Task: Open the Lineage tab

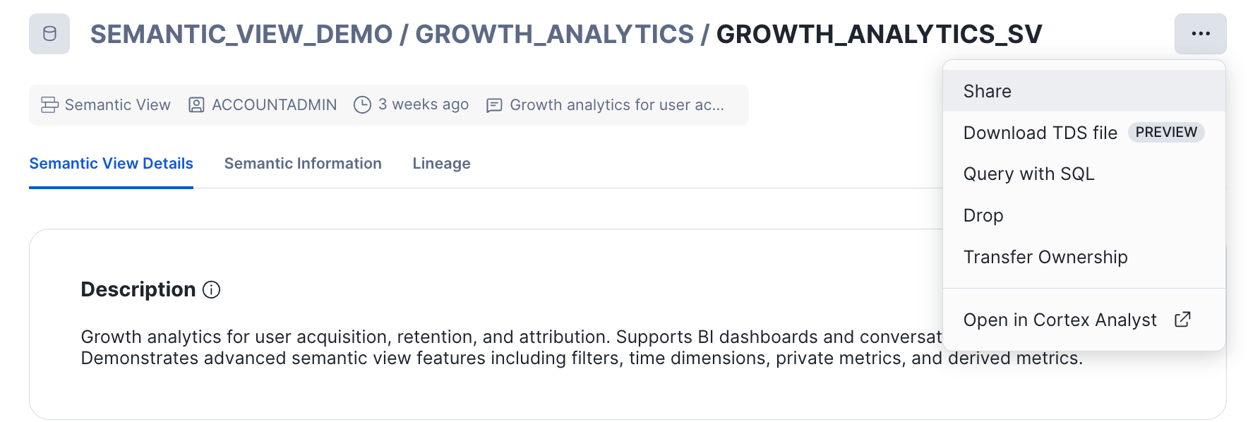Action: coord(441,164)
